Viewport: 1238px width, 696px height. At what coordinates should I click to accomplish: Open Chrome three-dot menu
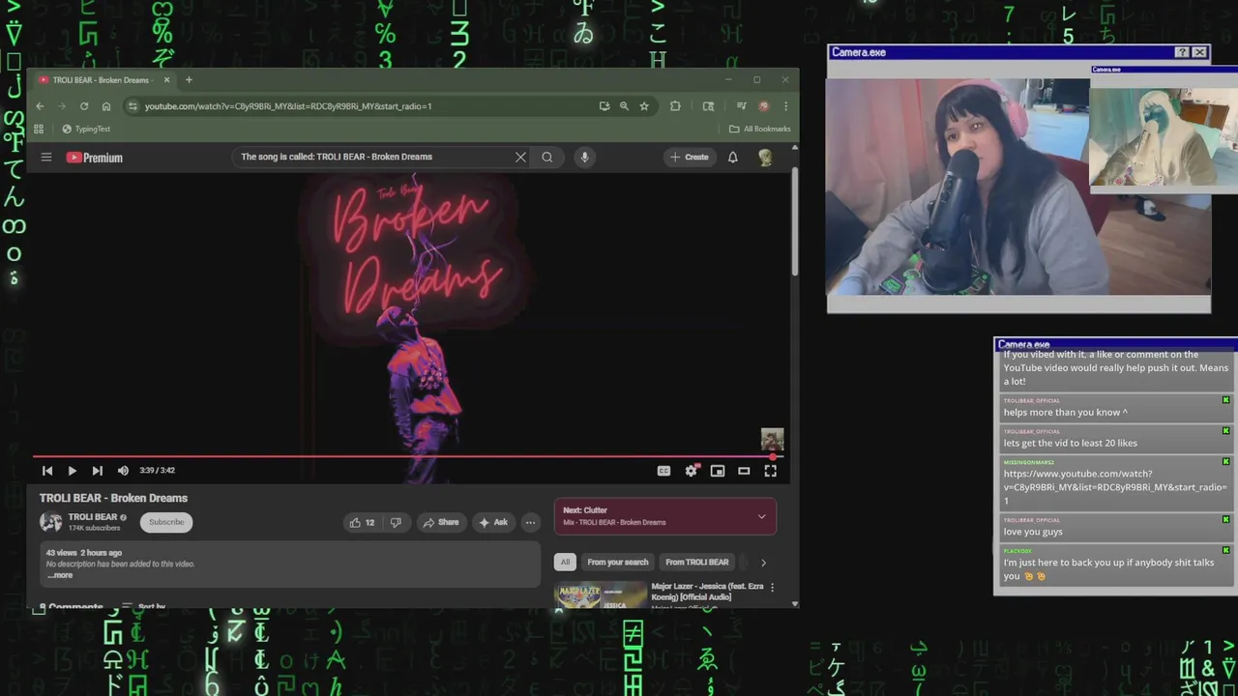click(785, 106)
